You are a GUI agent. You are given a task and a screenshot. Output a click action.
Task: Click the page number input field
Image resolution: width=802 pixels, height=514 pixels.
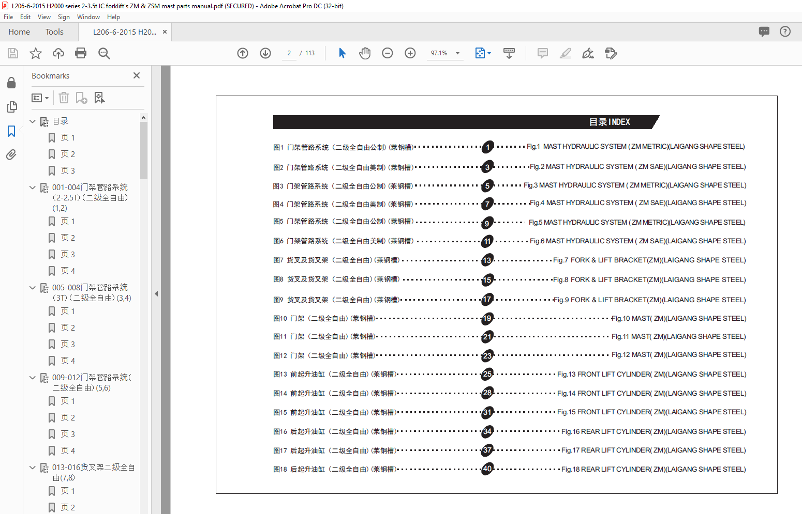click(x=289, y=53)
